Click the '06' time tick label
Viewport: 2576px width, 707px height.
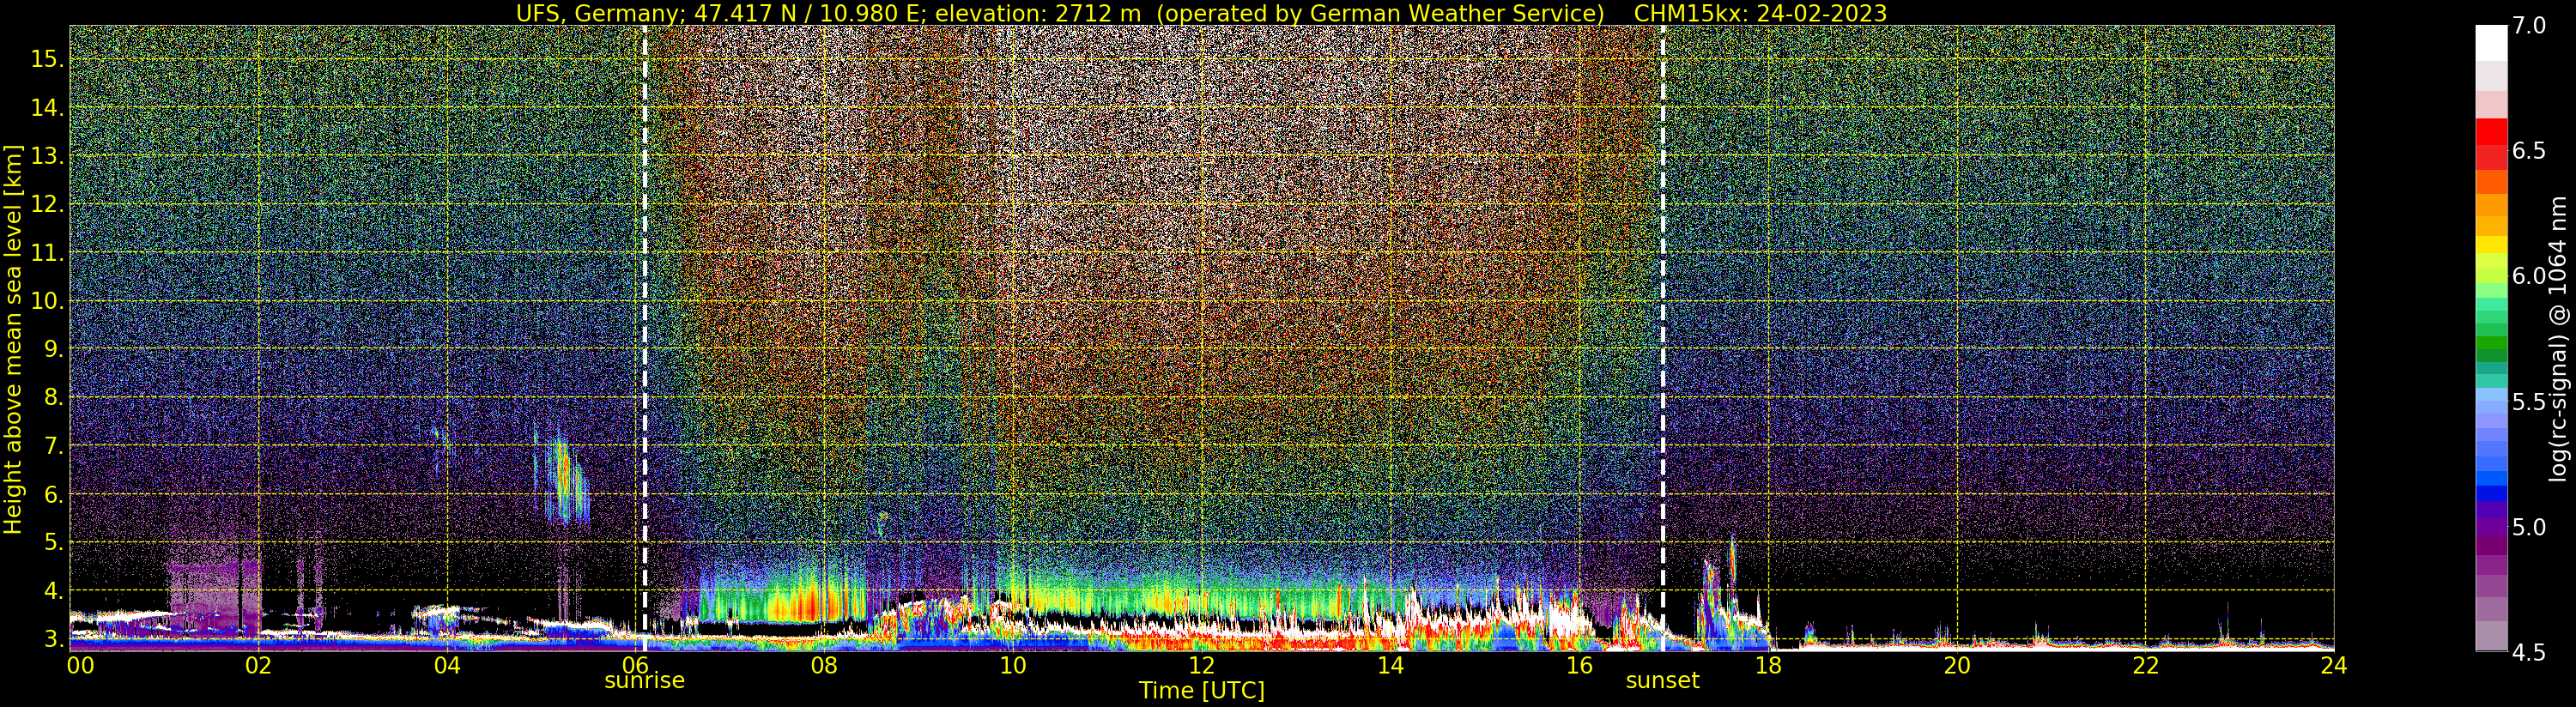point(636,664)
